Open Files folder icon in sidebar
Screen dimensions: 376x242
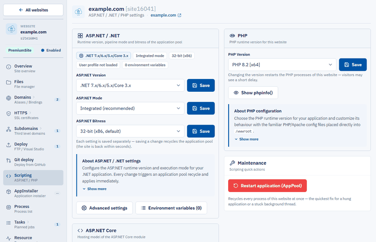tap(9, 82)
